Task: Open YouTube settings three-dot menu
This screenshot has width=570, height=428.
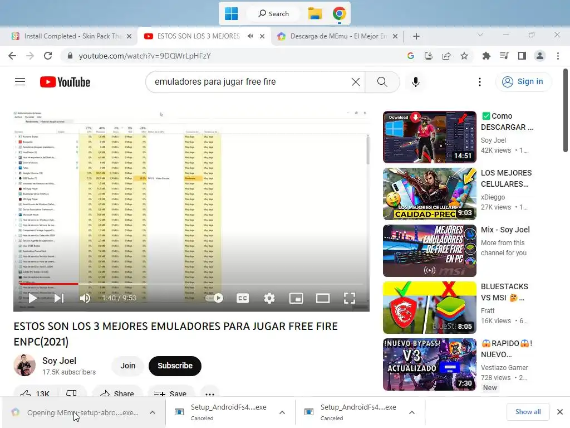Action: pyautogui.click(x=480, y=82)
